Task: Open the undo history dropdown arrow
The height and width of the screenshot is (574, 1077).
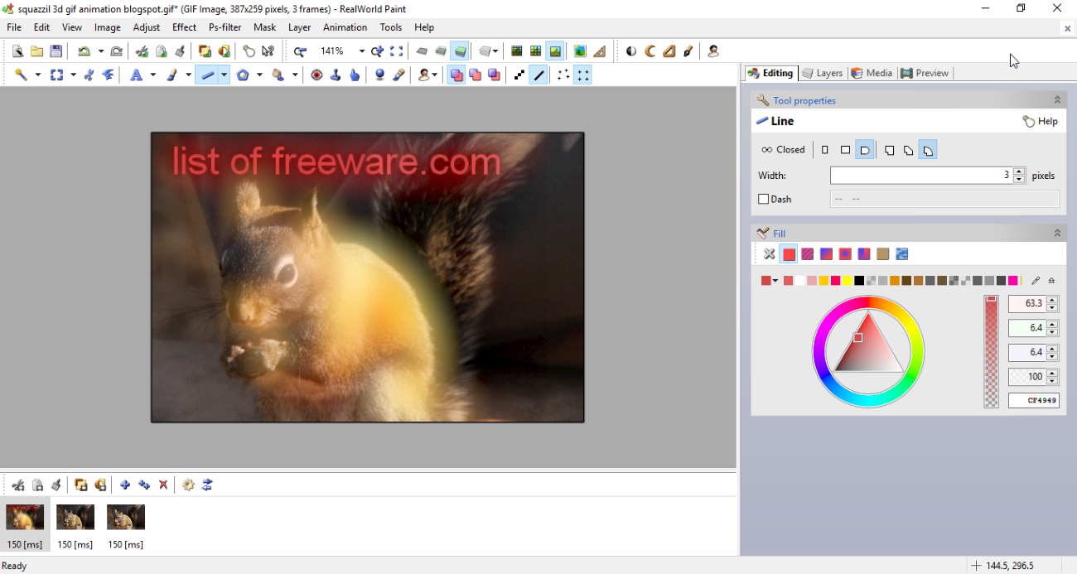Action: pos(100,51)
